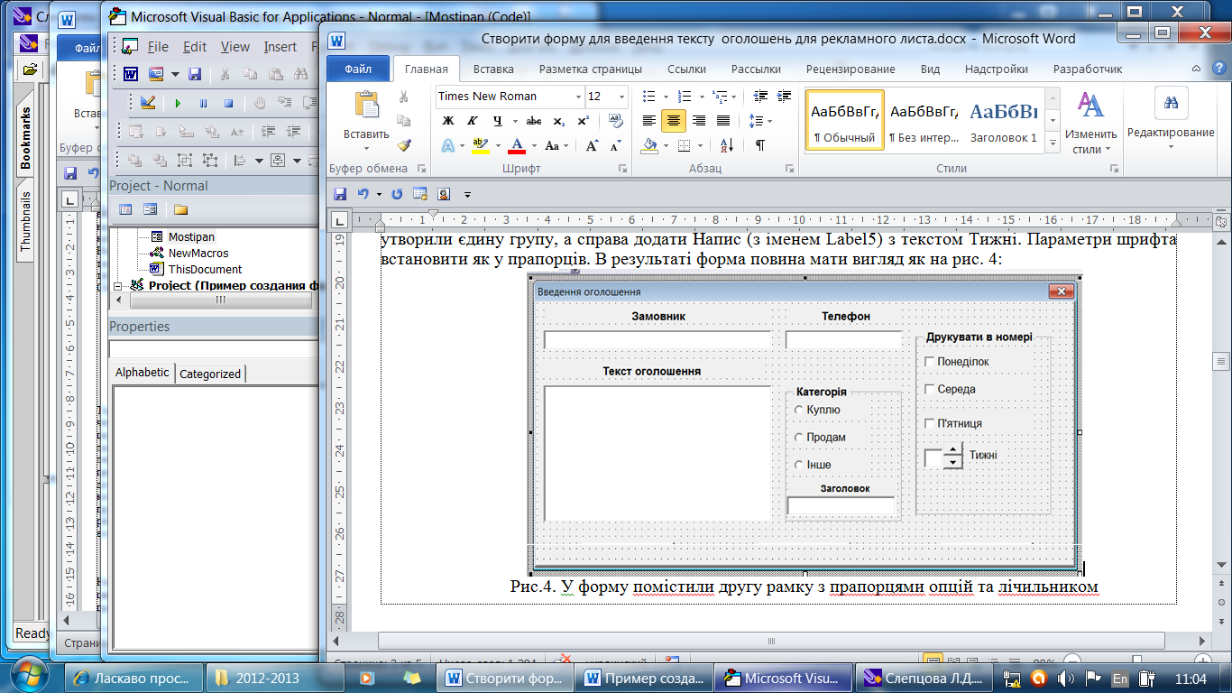Toggle show paragraph marks (¶)
This screenshot has width=1232, height=693.
point(760,145)
